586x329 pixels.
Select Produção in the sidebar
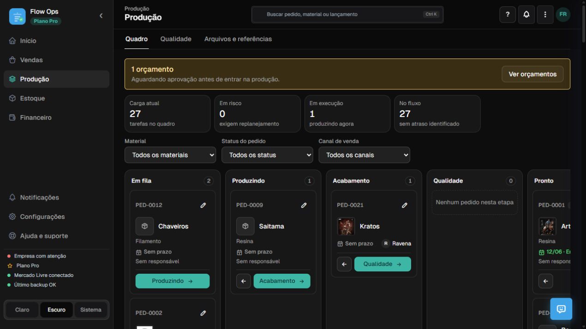pyautogui.click(x=56, y=79)
